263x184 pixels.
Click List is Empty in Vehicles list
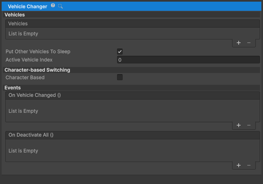(x=23, y=34)
